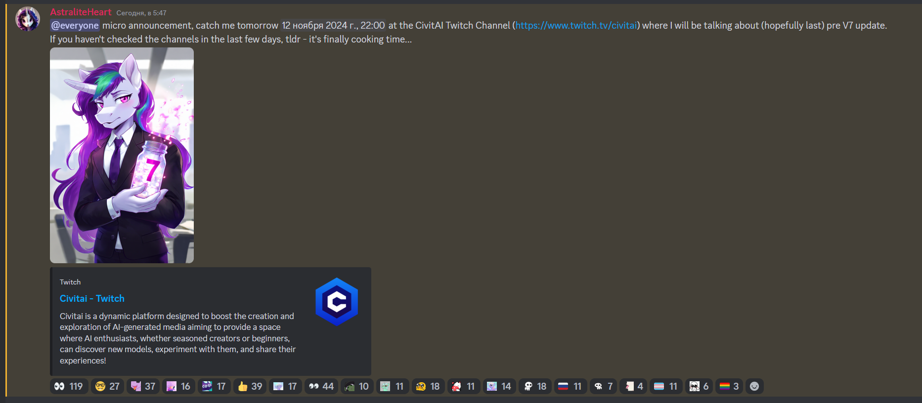Toggle the Russian flag reaction showing 11

[571, 386]
